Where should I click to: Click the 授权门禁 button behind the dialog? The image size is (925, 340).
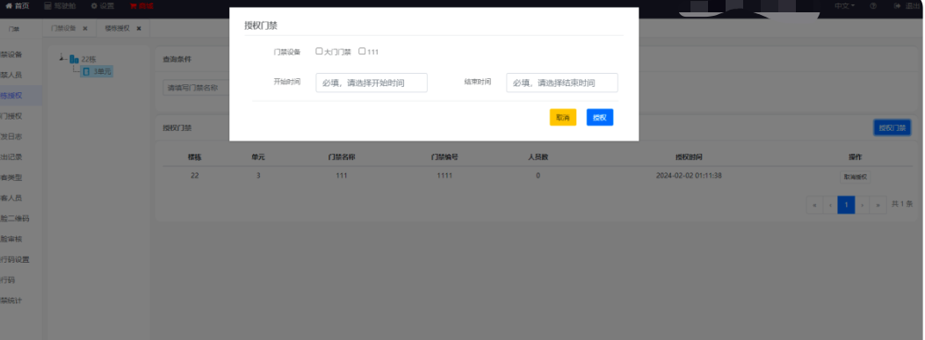pos(892,127)
